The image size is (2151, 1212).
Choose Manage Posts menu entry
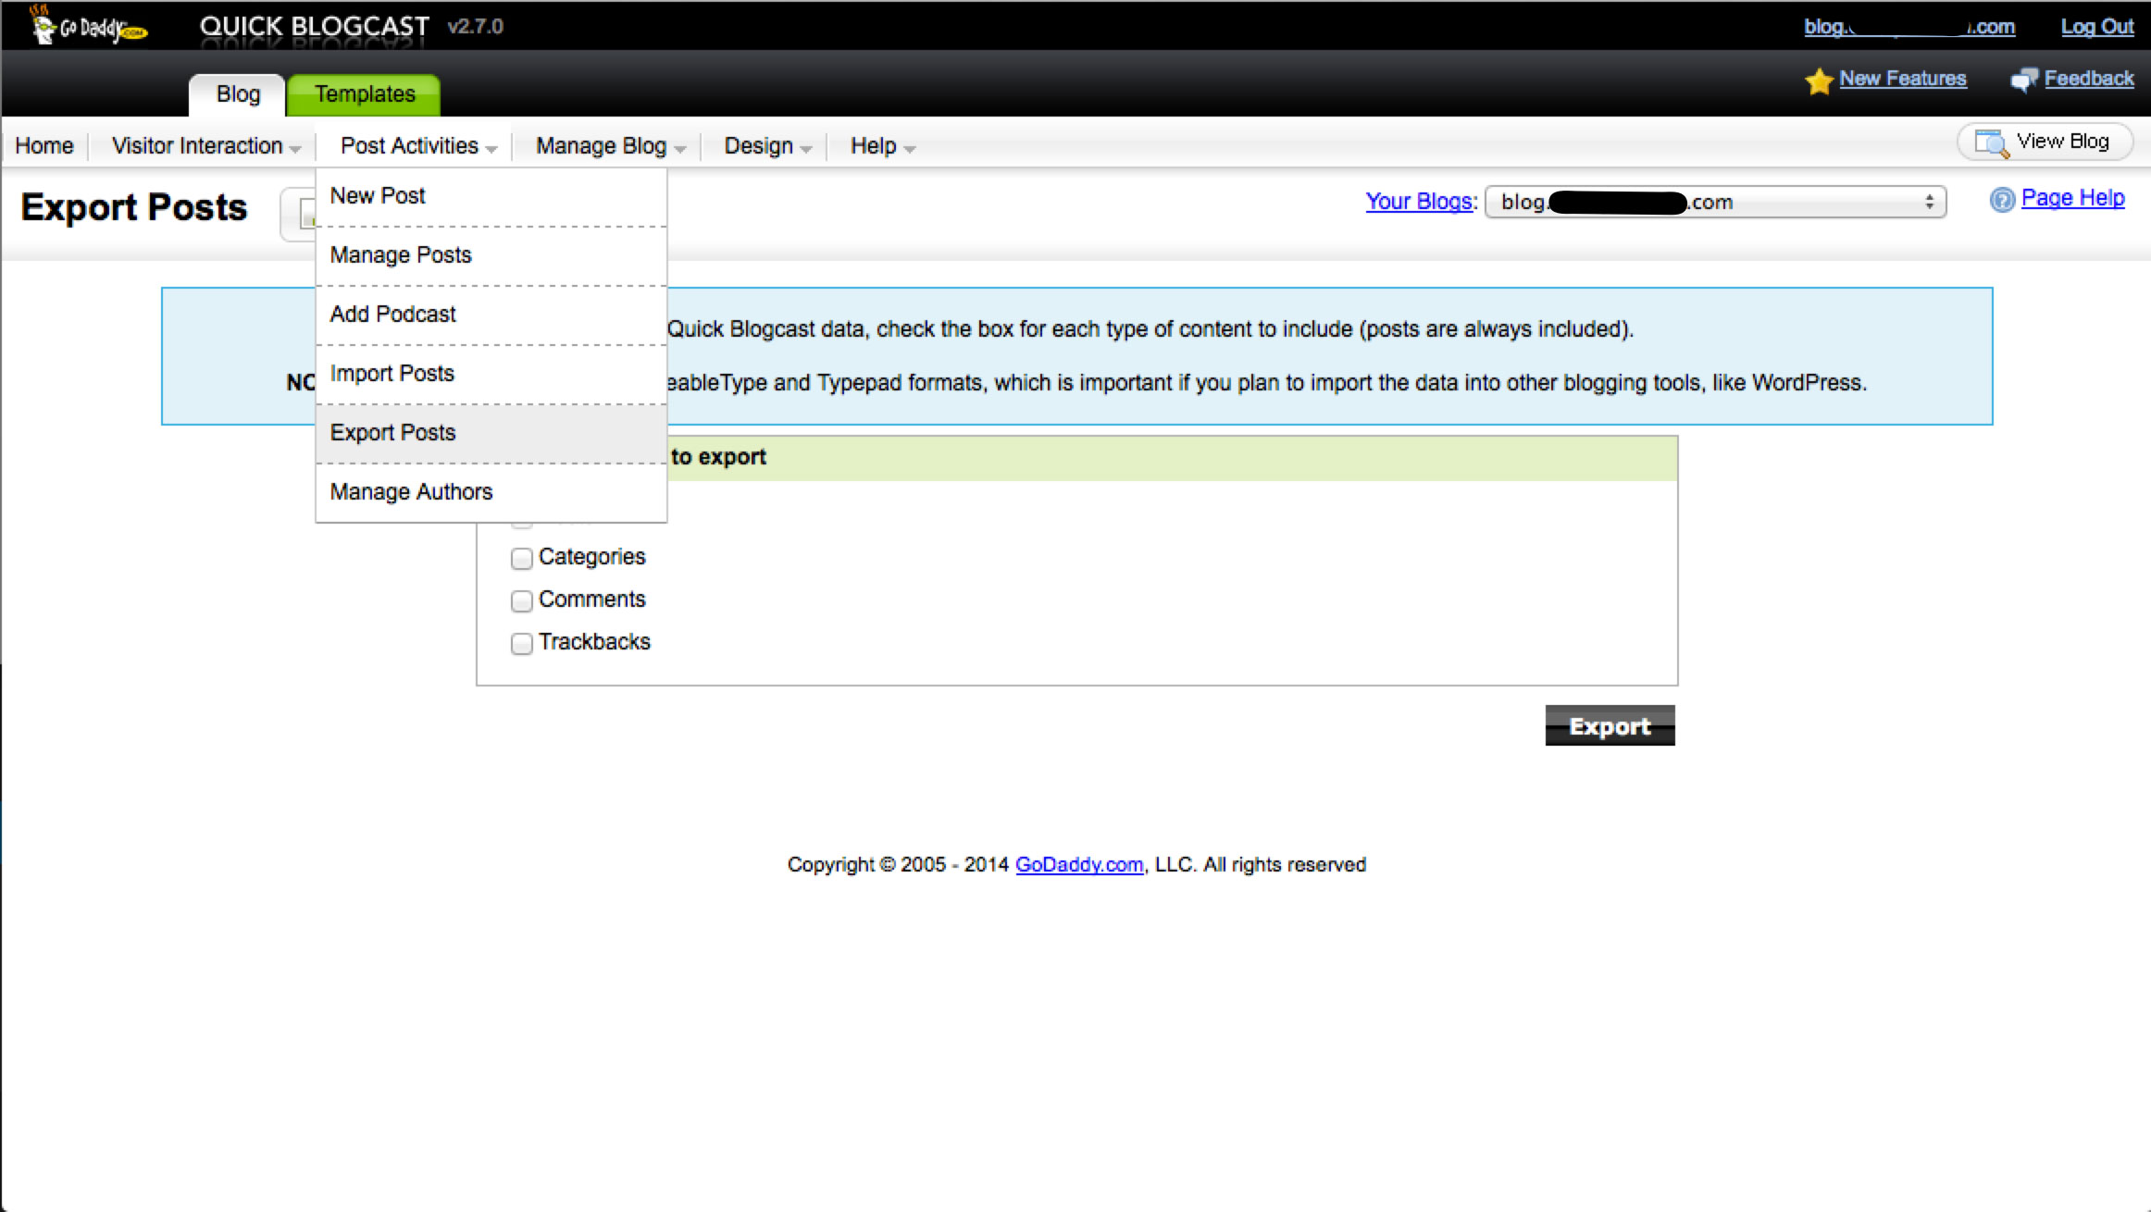click(491, 255)
